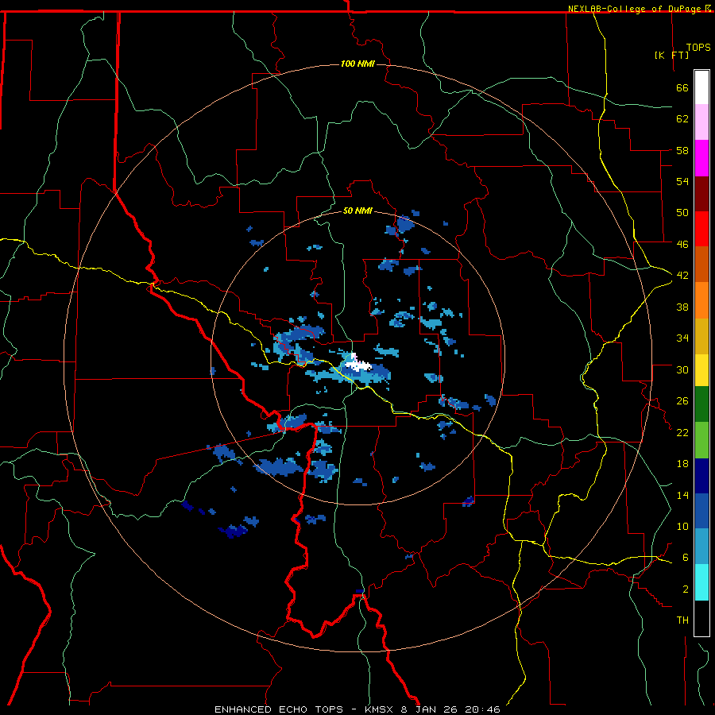Select the light green legend band
The image size is (715, 715).
pyautogui.click(x=701, y=440)
